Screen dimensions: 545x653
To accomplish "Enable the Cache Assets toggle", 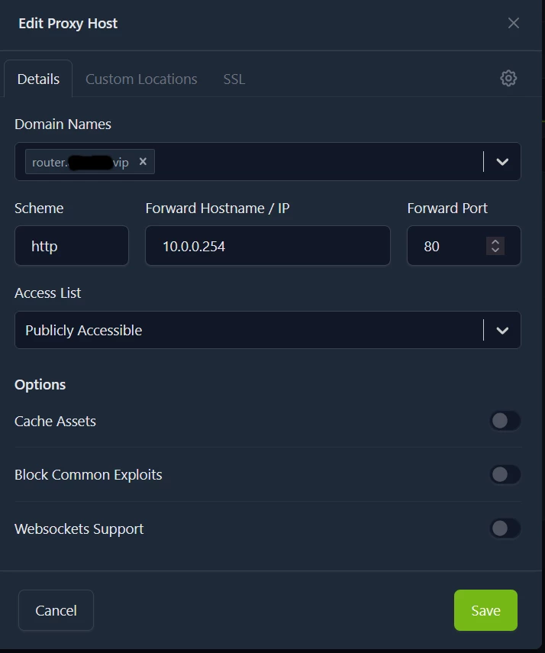I will coord(505,421).
